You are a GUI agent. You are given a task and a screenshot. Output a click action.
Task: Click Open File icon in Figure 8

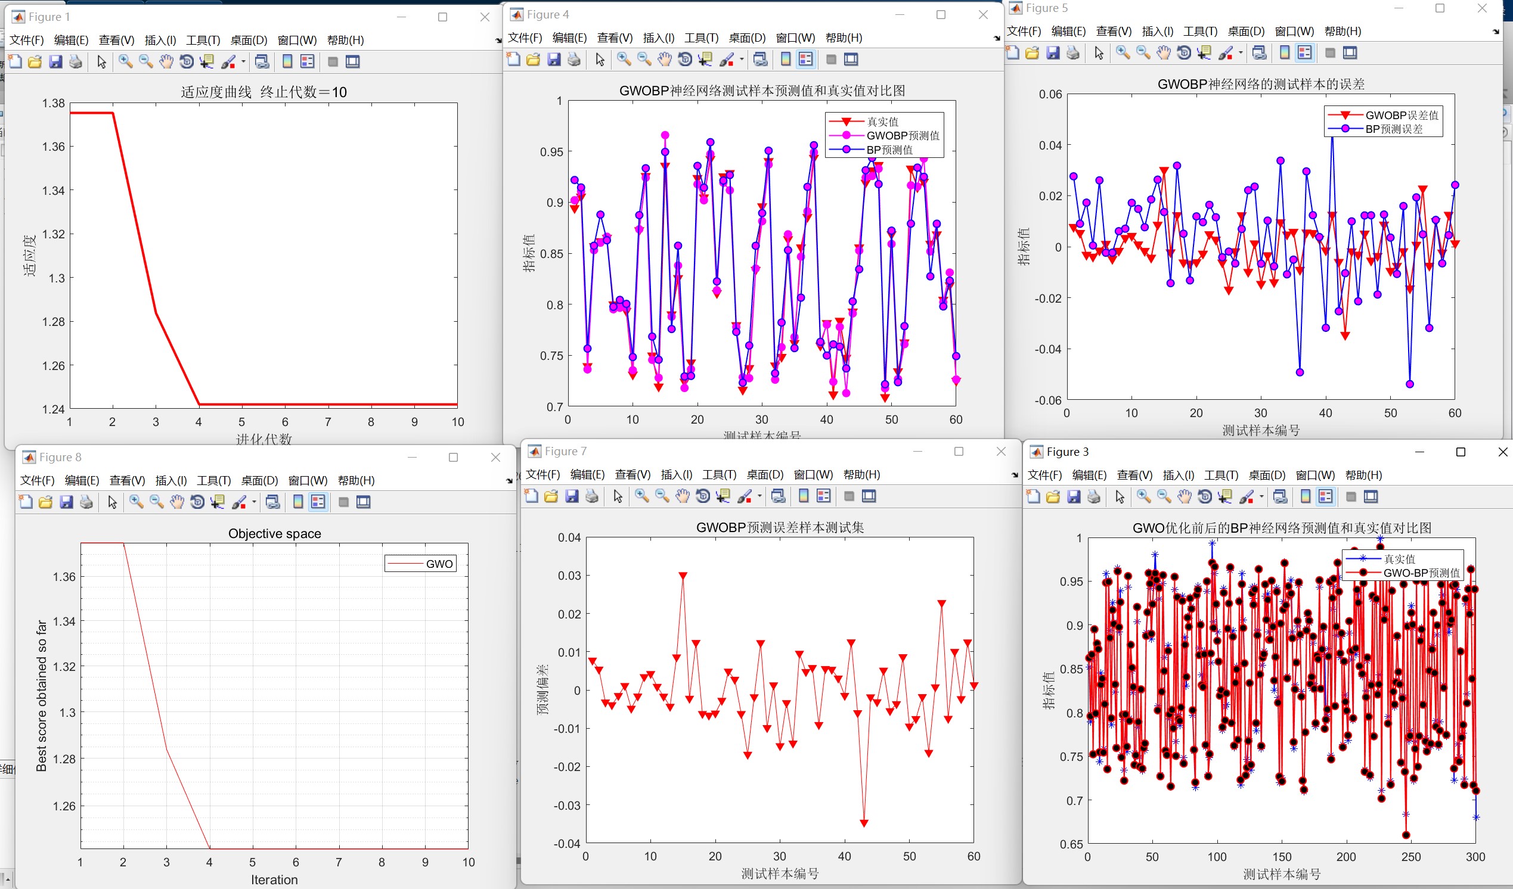coord(46,502)
